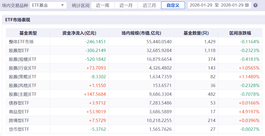Click the help question mark icon
The width and height of the screenshot is (265, 136).
[x=255, y=5]
